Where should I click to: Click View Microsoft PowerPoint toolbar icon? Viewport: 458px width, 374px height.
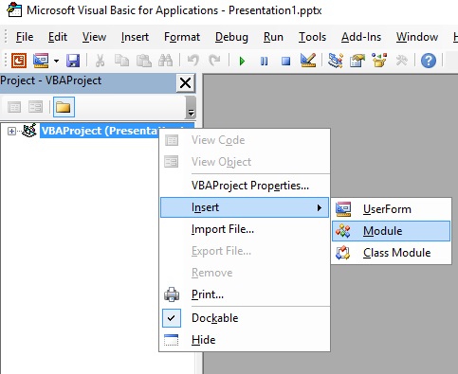tap(19, 60)
